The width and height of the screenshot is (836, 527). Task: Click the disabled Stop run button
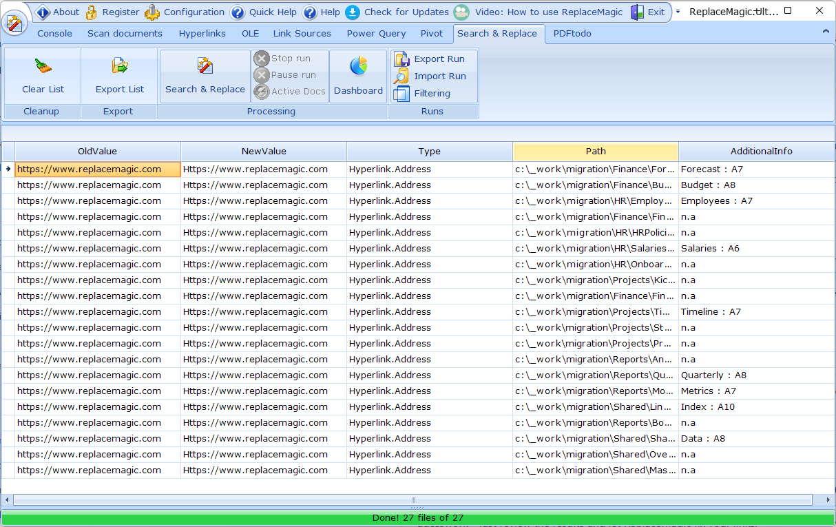click(282, 59)
